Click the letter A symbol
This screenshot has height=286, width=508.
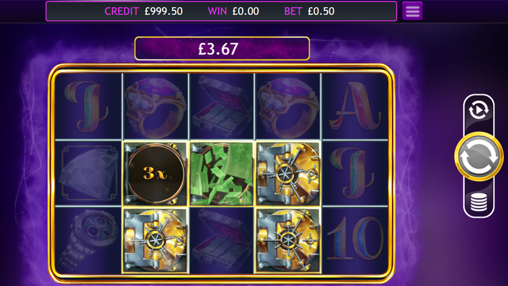(x=355, y=107)
